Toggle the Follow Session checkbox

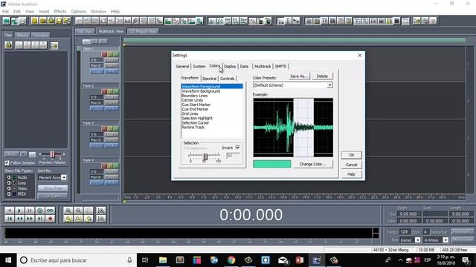click(7, 162)
